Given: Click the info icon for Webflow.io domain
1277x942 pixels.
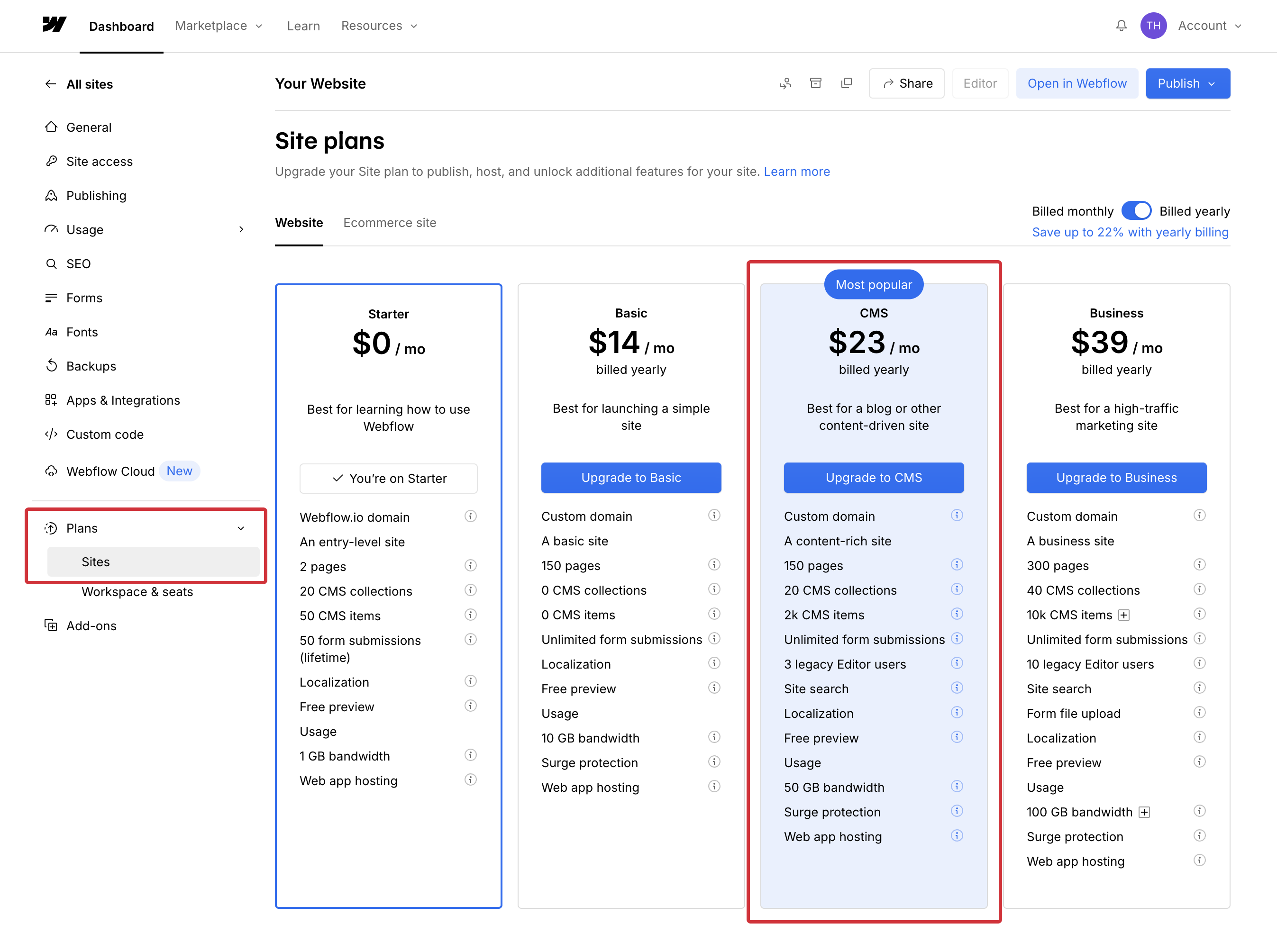Looking at the screenshot, I should coord(470,516).
